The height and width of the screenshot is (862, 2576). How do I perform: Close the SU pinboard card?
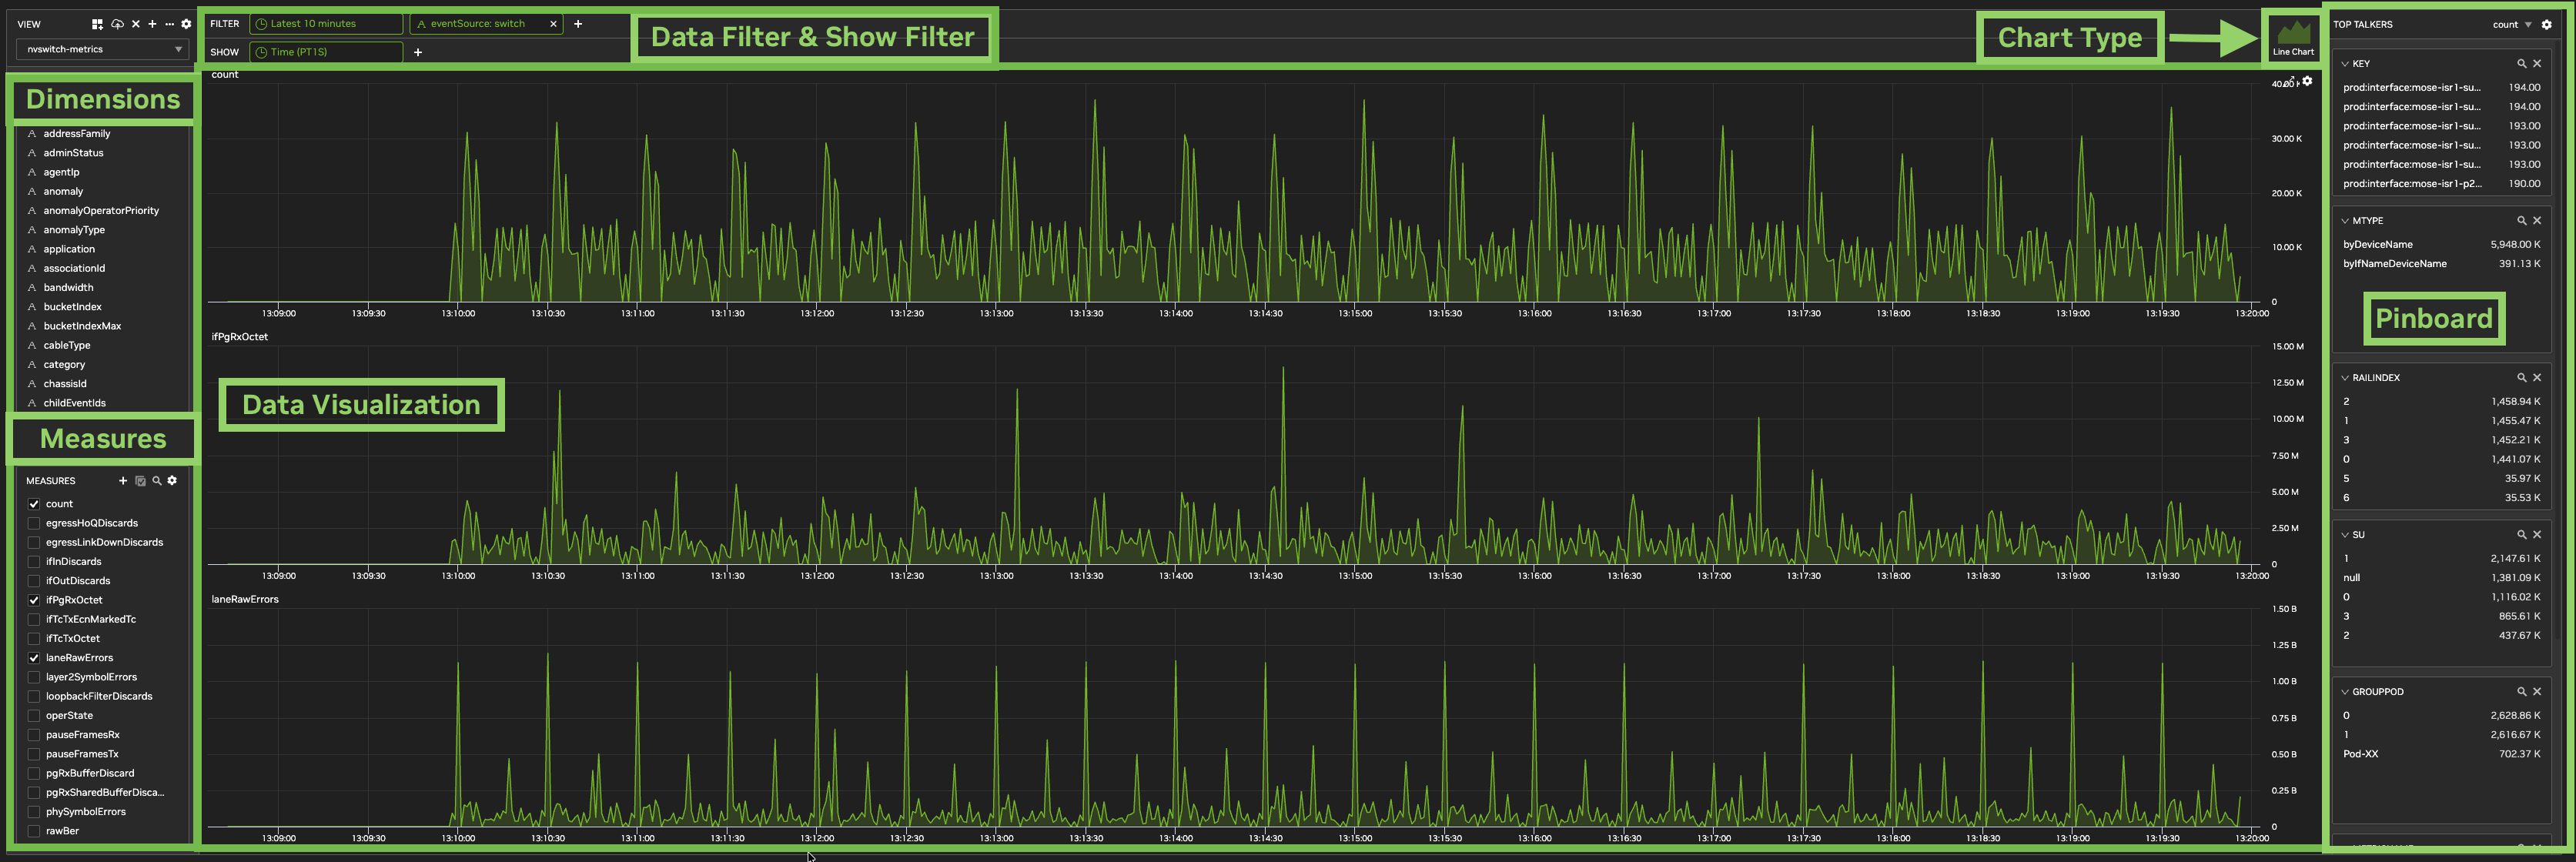(2537, 534)
